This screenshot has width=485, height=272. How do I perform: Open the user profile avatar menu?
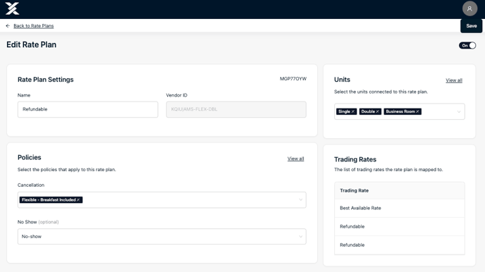tap(469, 8)
